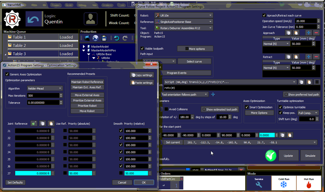Uncheck the Smooth checkbox for J3

coord(121,145)
